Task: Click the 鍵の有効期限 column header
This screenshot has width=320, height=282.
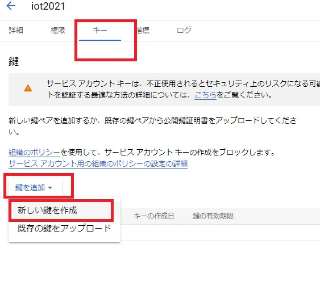Action: (x=213, y=216)
